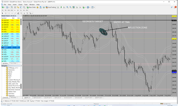Switch timeframe to D1

pos(21,10)
